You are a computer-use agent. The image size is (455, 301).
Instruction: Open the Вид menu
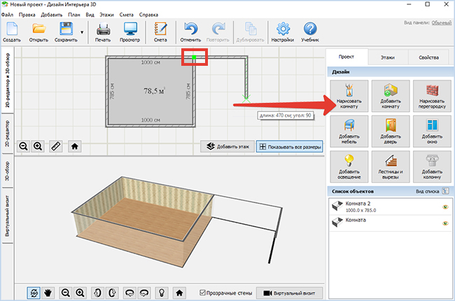(x=90, y=15)
